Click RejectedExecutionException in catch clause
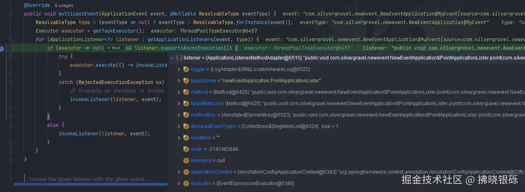525x192 pixels. coord(116,82)
